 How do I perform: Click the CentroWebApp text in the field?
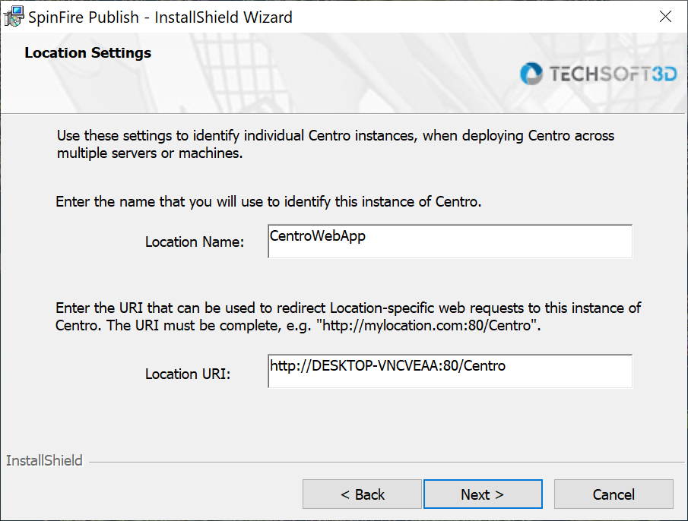pos(318,236)
